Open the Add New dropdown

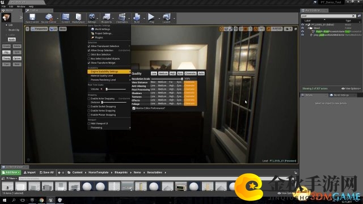11,172
